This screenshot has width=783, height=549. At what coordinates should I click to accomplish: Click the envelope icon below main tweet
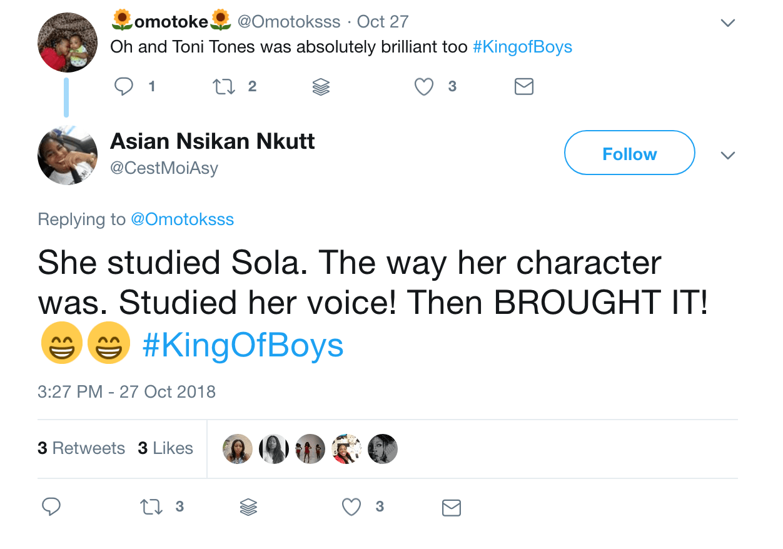coord(451,508)
